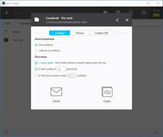Click the pause icon in status bar
The height and width of the screenshot is (137, 163).
tap(7, 132)
